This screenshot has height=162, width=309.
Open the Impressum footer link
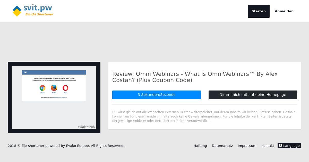coord(247,146)
